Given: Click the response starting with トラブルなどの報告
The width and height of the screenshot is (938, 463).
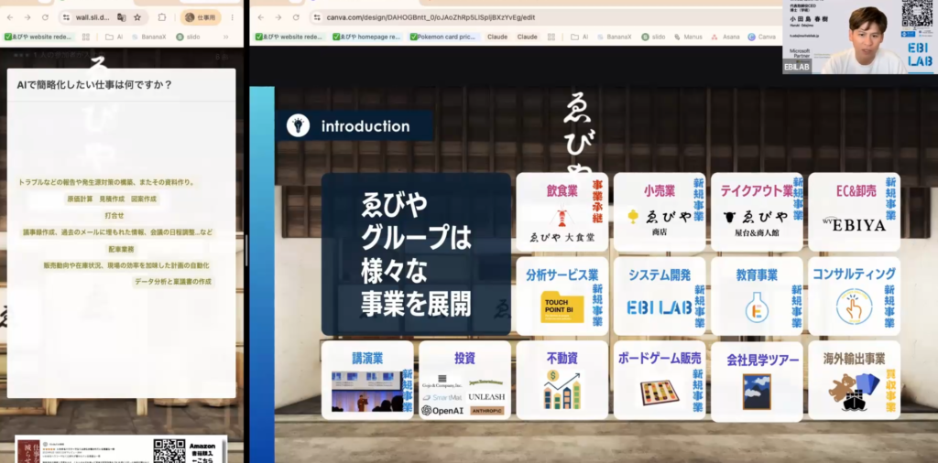Looking at the screenshot, I should click(x=107, y=182).
